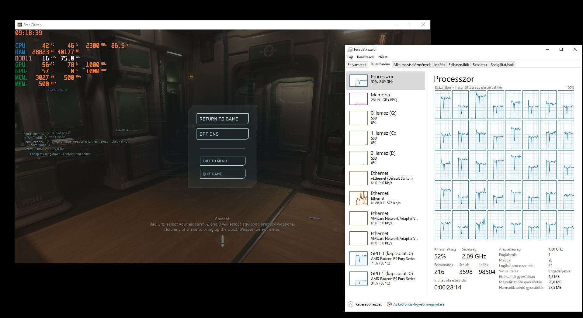Click the Erőforrás-figyelő icon beside the link
583x318 pixels.
pos(389,304)
